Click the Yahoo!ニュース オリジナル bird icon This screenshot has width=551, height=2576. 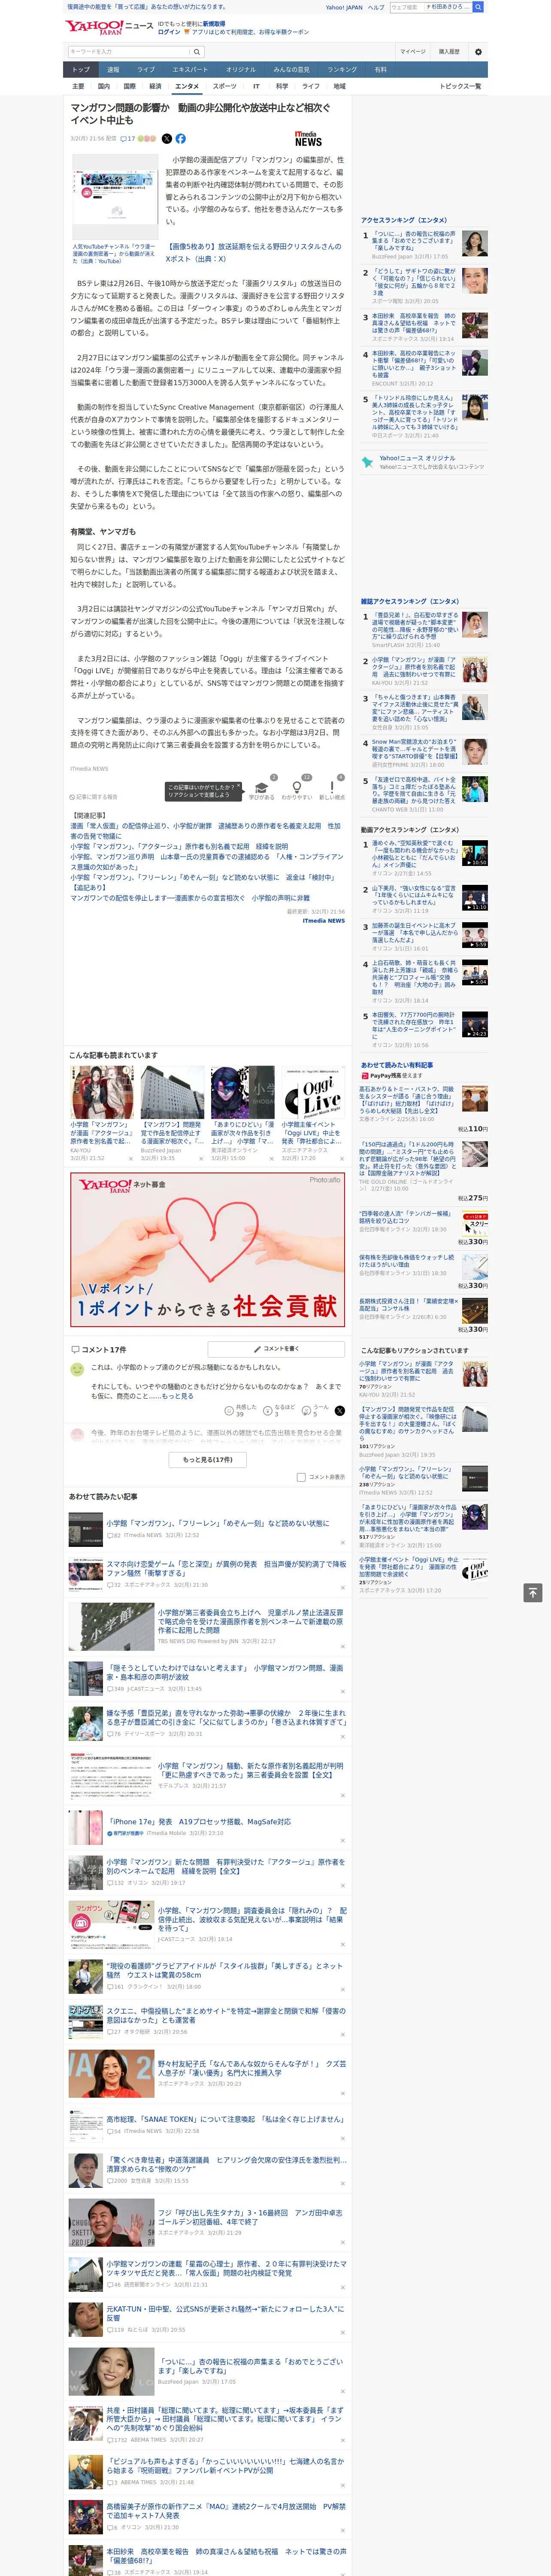click(x=369, y=462)
